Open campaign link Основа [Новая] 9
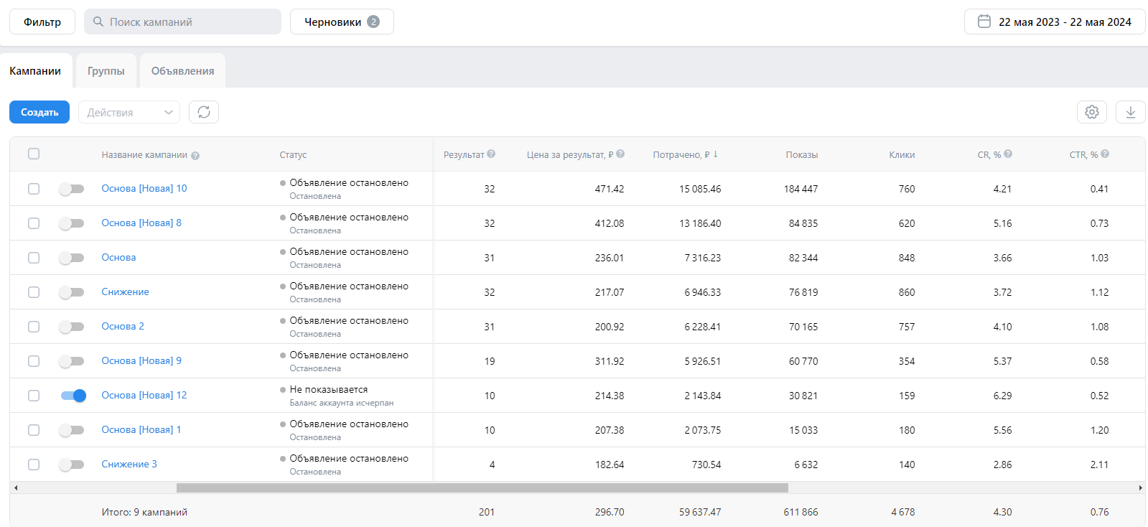This screenshot has height=527, width=1148. coord(141,360)
